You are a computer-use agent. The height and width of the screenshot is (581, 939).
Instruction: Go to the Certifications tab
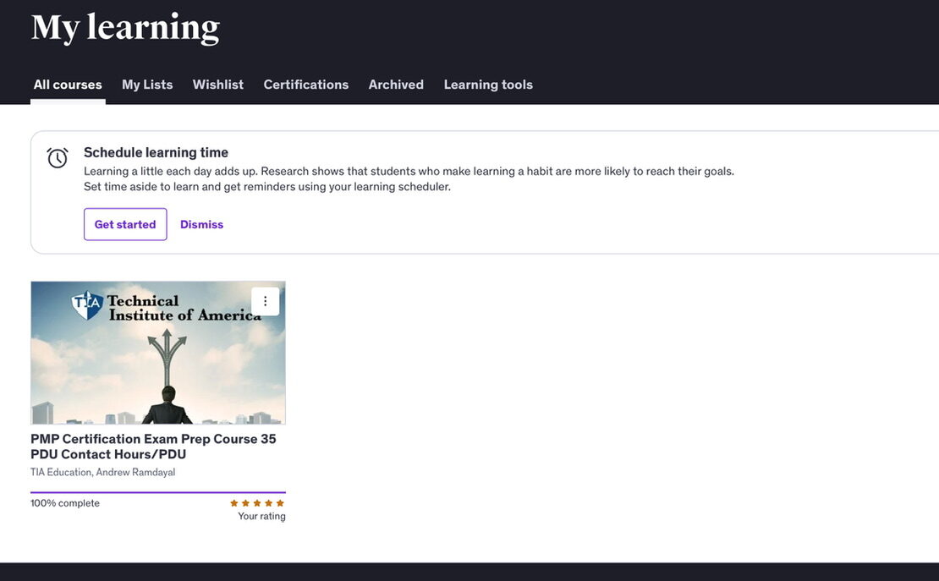coord(306,85)
